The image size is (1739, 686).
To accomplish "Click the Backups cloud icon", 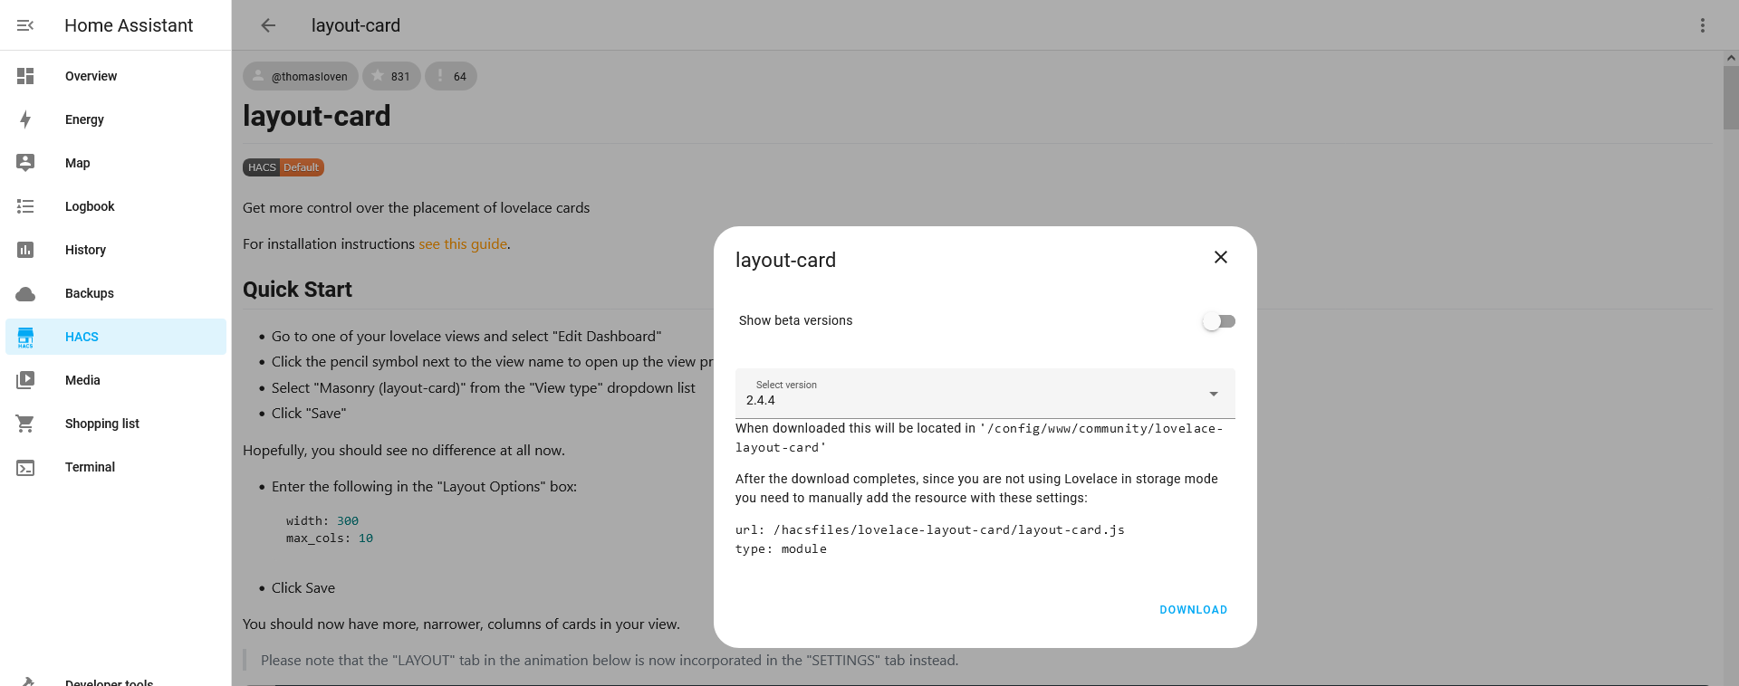I will pos(25,293).
